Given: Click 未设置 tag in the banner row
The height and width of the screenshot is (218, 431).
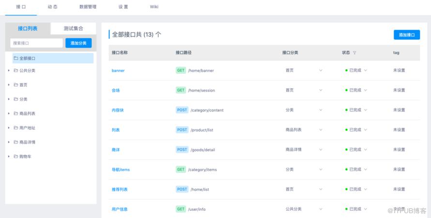Looking at the screenshot, I should click(x=399, y=70).
